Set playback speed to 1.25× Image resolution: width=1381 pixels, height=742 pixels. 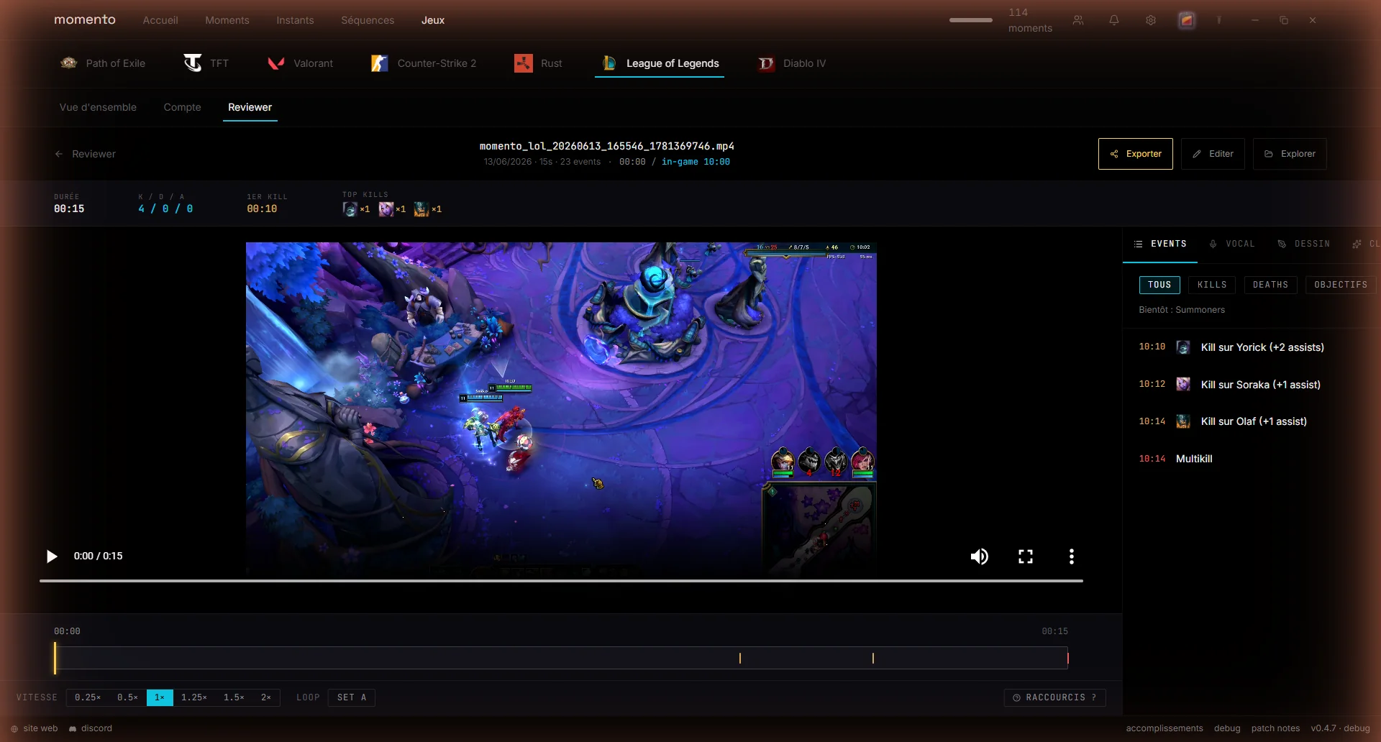pyautogui.click(x=194, y=697)
